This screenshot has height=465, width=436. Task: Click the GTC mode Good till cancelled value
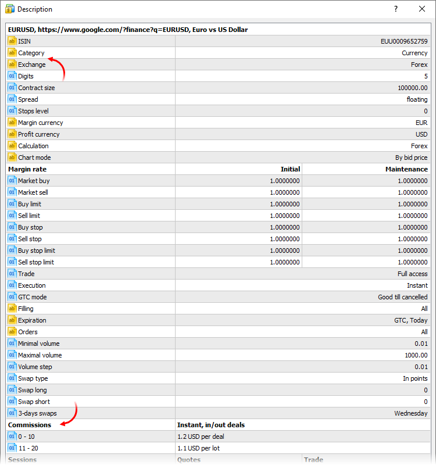pyautogui.click(x=402, y=297)
